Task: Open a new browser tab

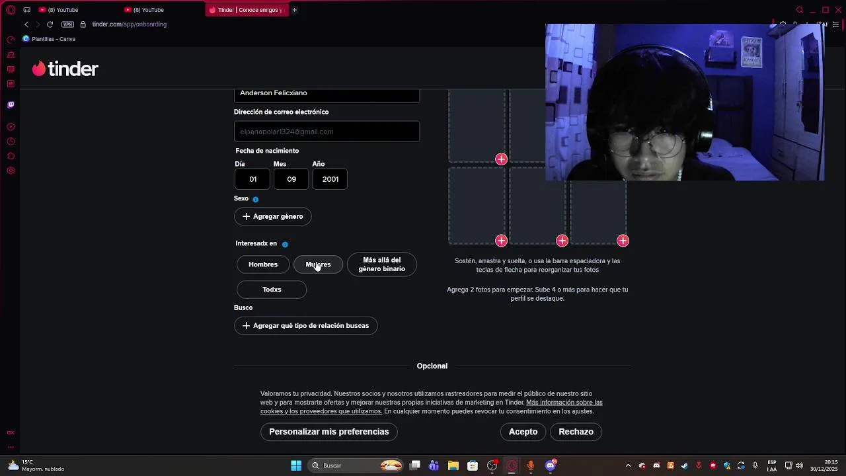Action: pos(295,10)
